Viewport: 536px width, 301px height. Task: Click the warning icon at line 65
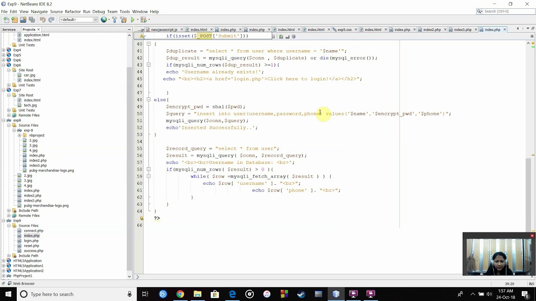142,218
